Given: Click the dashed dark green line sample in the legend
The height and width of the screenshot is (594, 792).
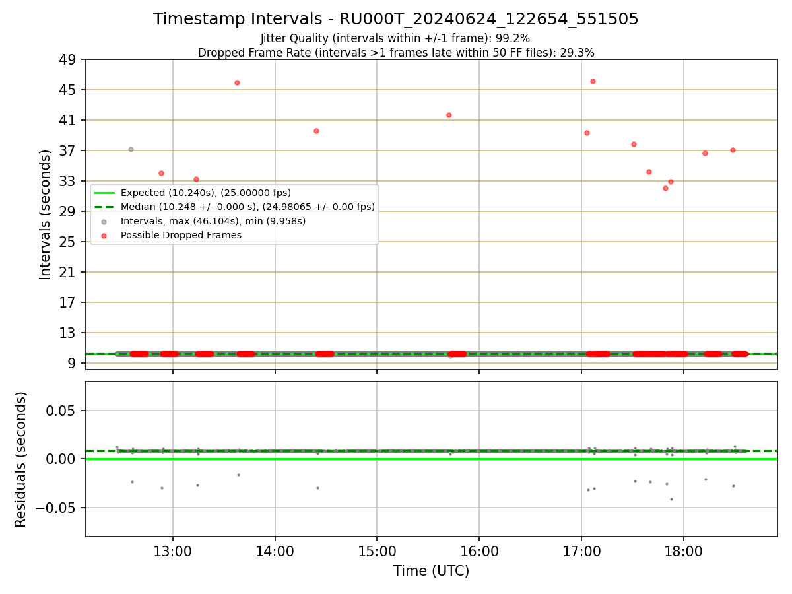Looking at the screenshot, I should [104, 207].
